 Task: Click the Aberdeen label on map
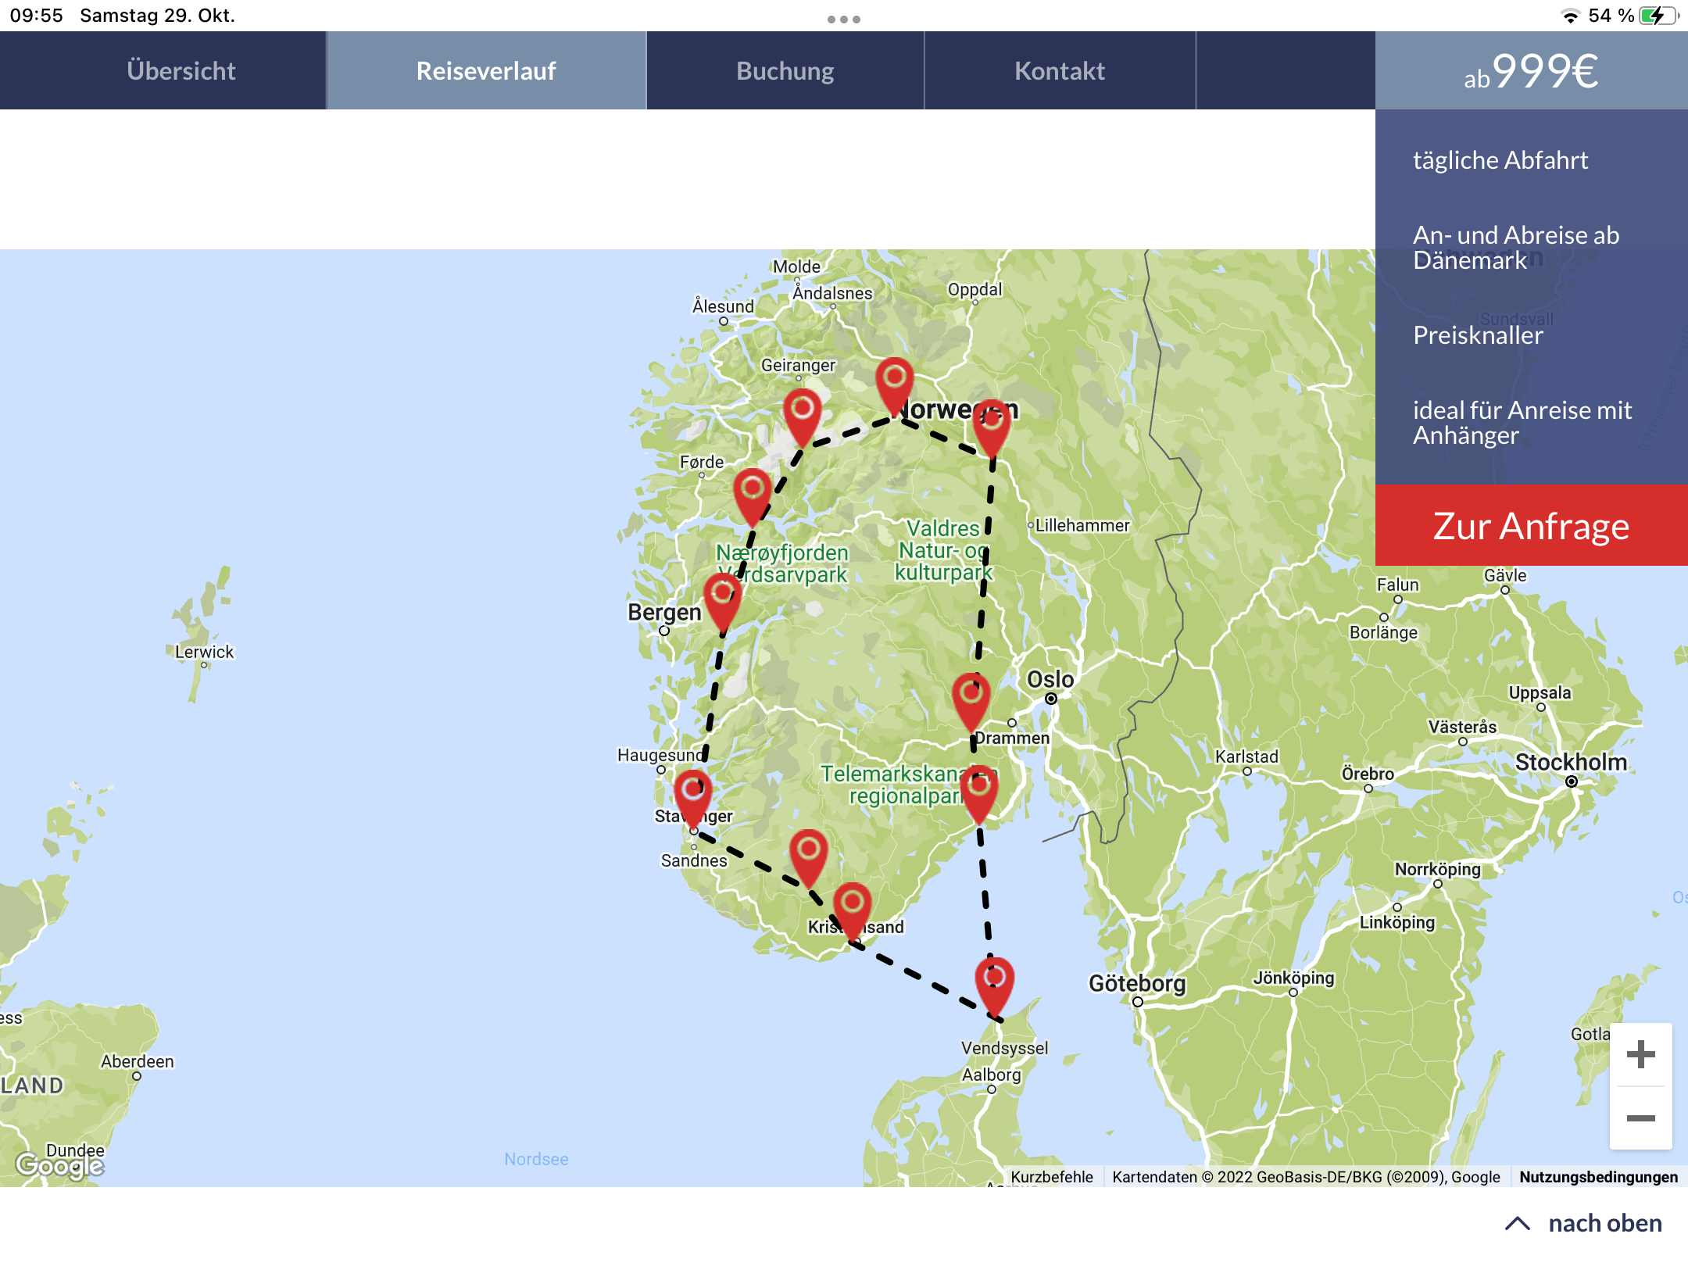pyautogui.click(x=137, y=1061)
